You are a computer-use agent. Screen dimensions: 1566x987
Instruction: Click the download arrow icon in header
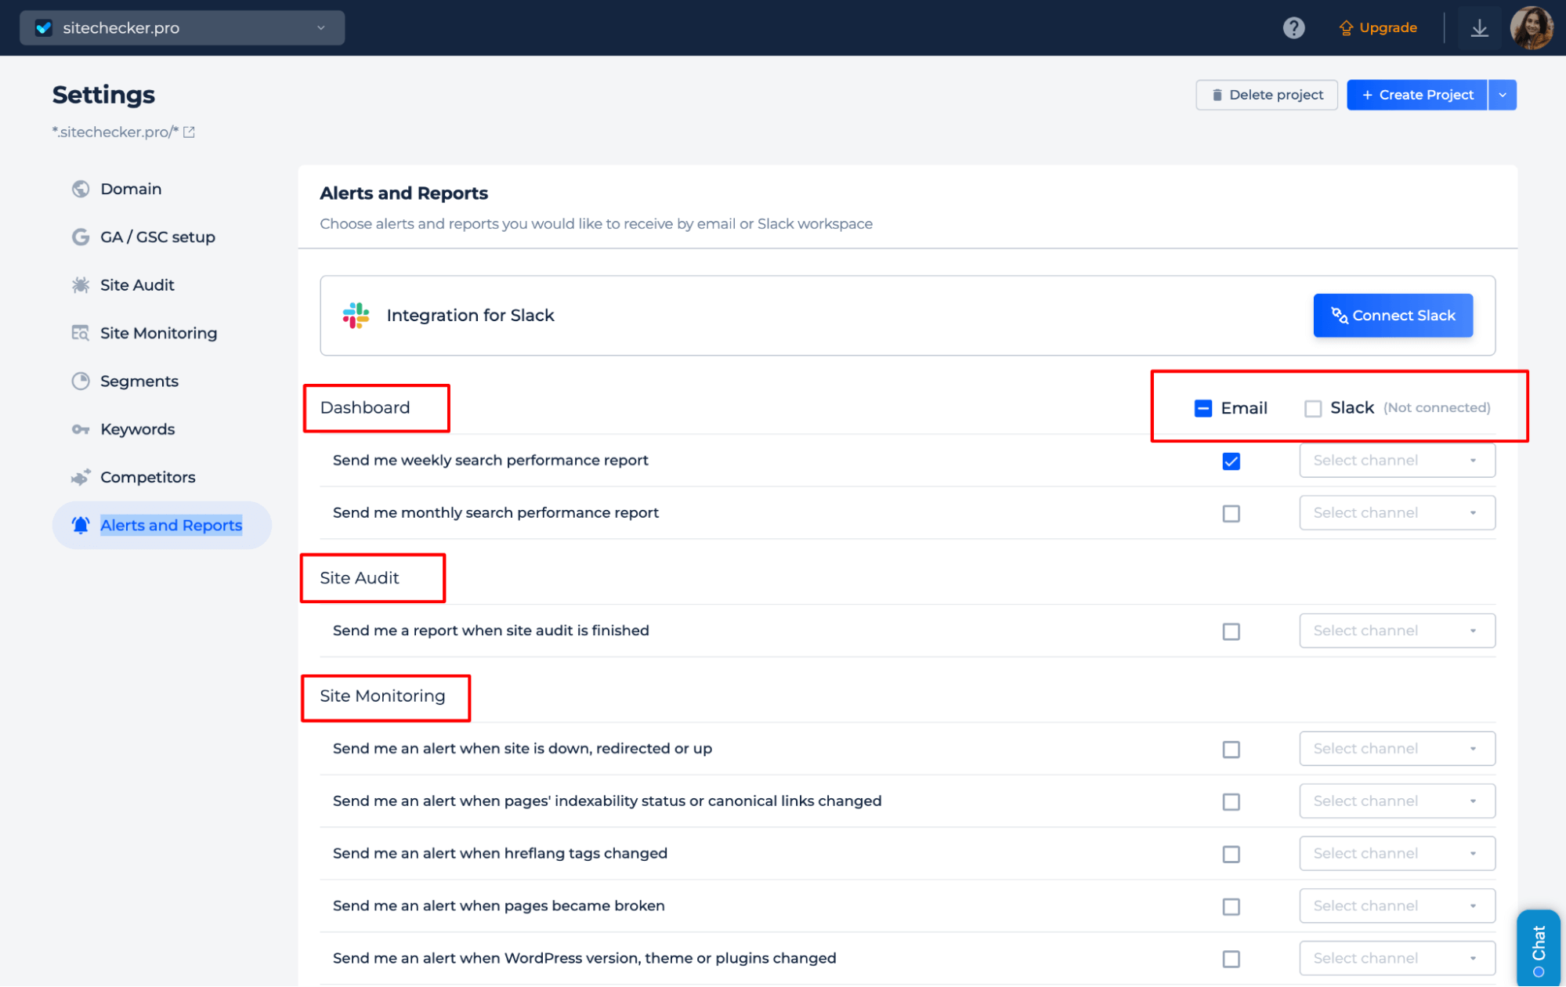[x=1479, y=28]
